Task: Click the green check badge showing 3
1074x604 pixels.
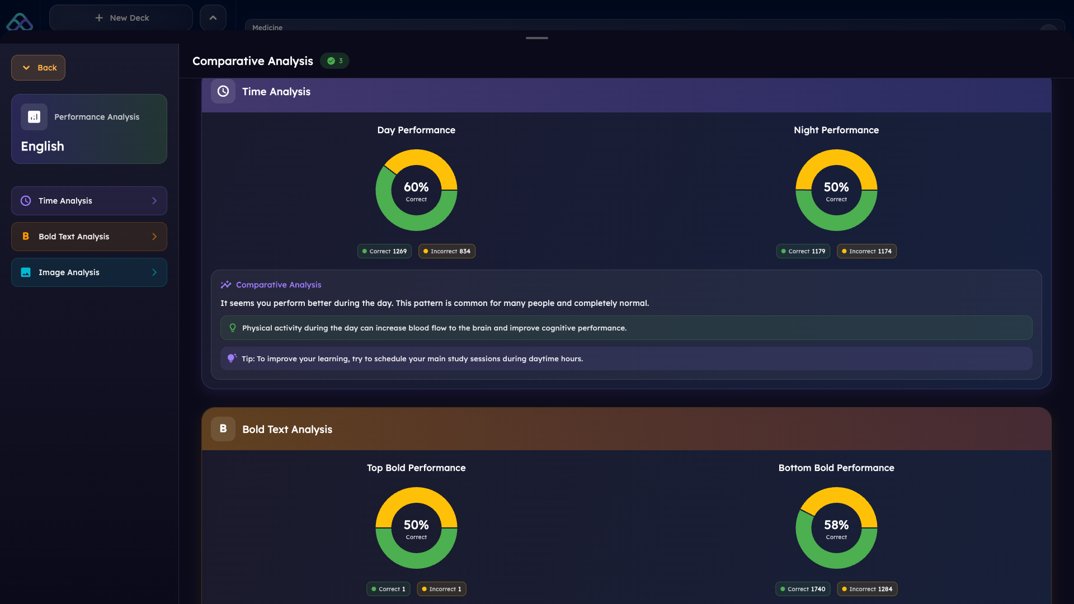Action: [335, 61]
